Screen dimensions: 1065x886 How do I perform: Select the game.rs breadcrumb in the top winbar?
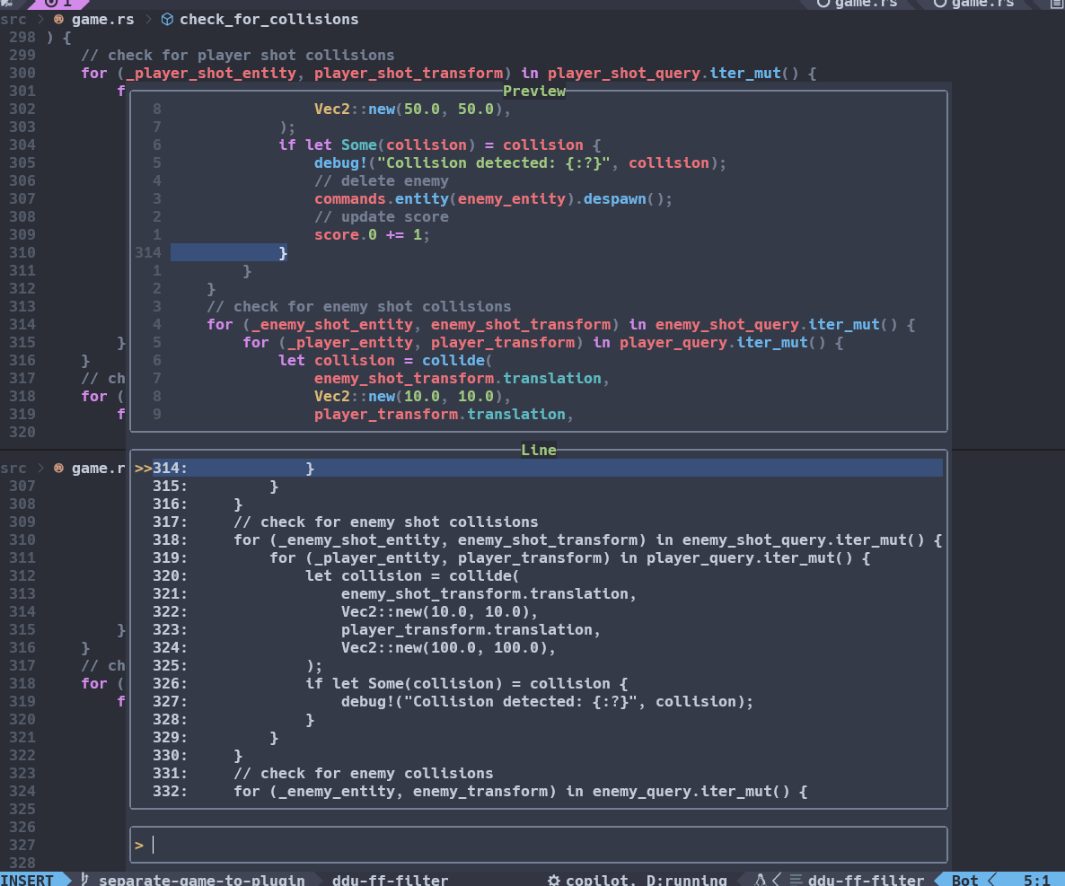103,20
